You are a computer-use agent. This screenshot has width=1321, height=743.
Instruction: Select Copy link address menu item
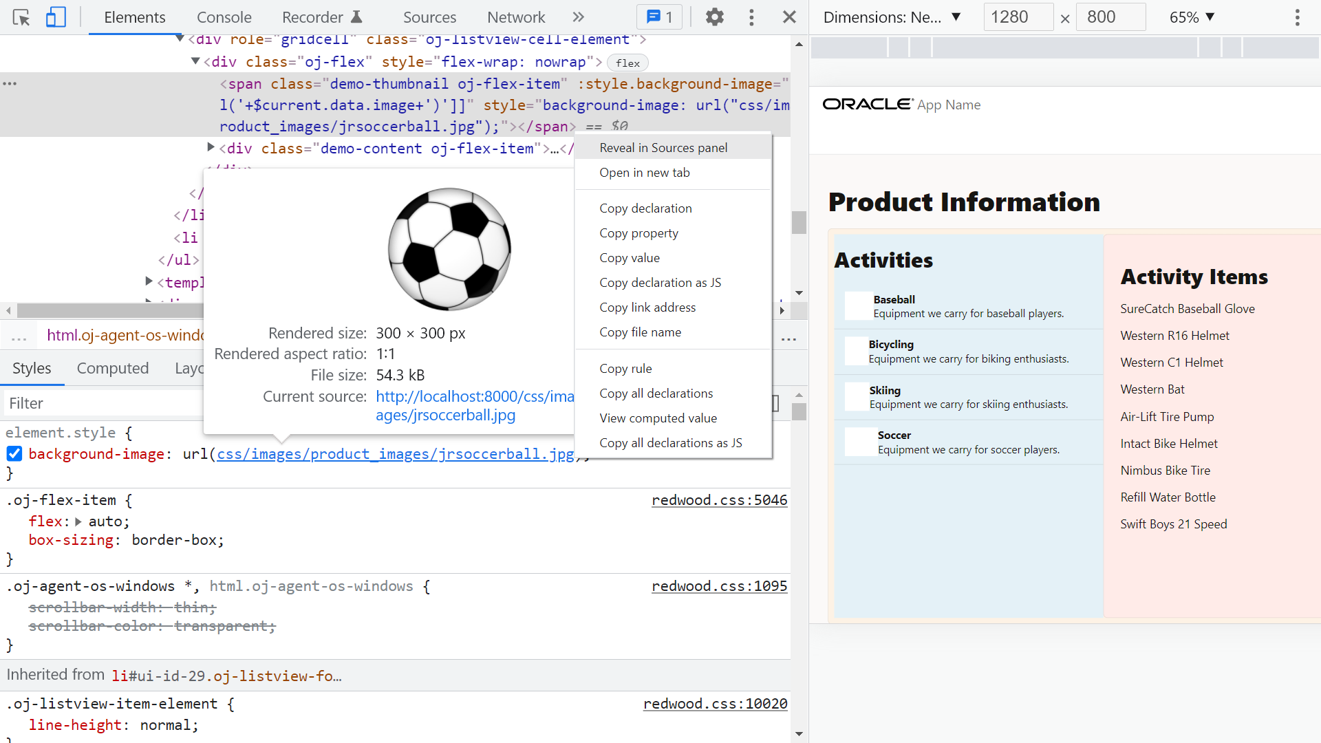coord(647,308)
